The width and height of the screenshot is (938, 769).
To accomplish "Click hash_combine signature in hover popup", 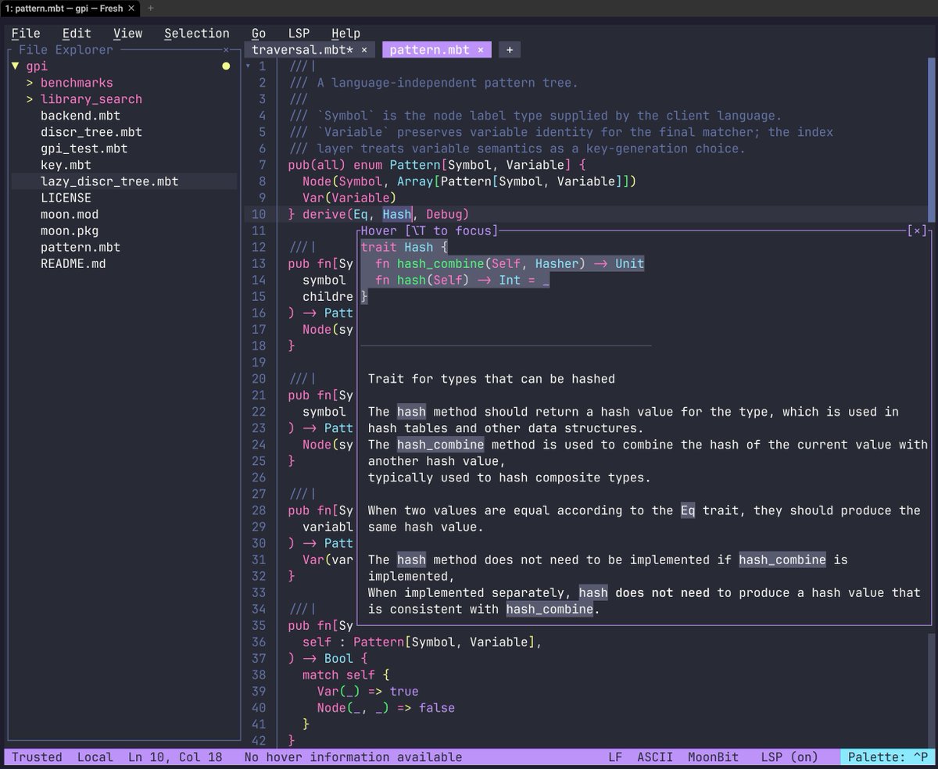I will [510, 263].
